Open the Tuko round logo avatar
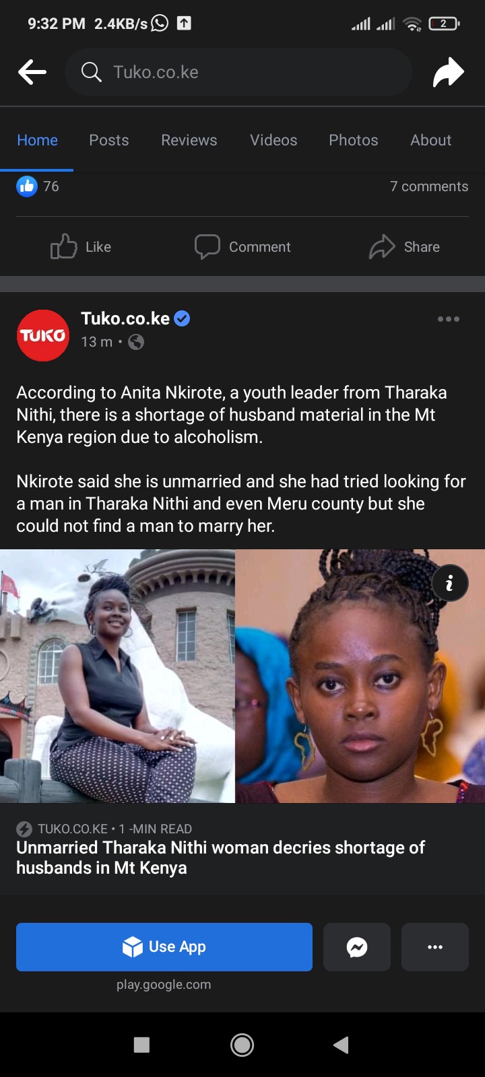The width and height of the screenshot is (485, 1077). click(43, 335)
